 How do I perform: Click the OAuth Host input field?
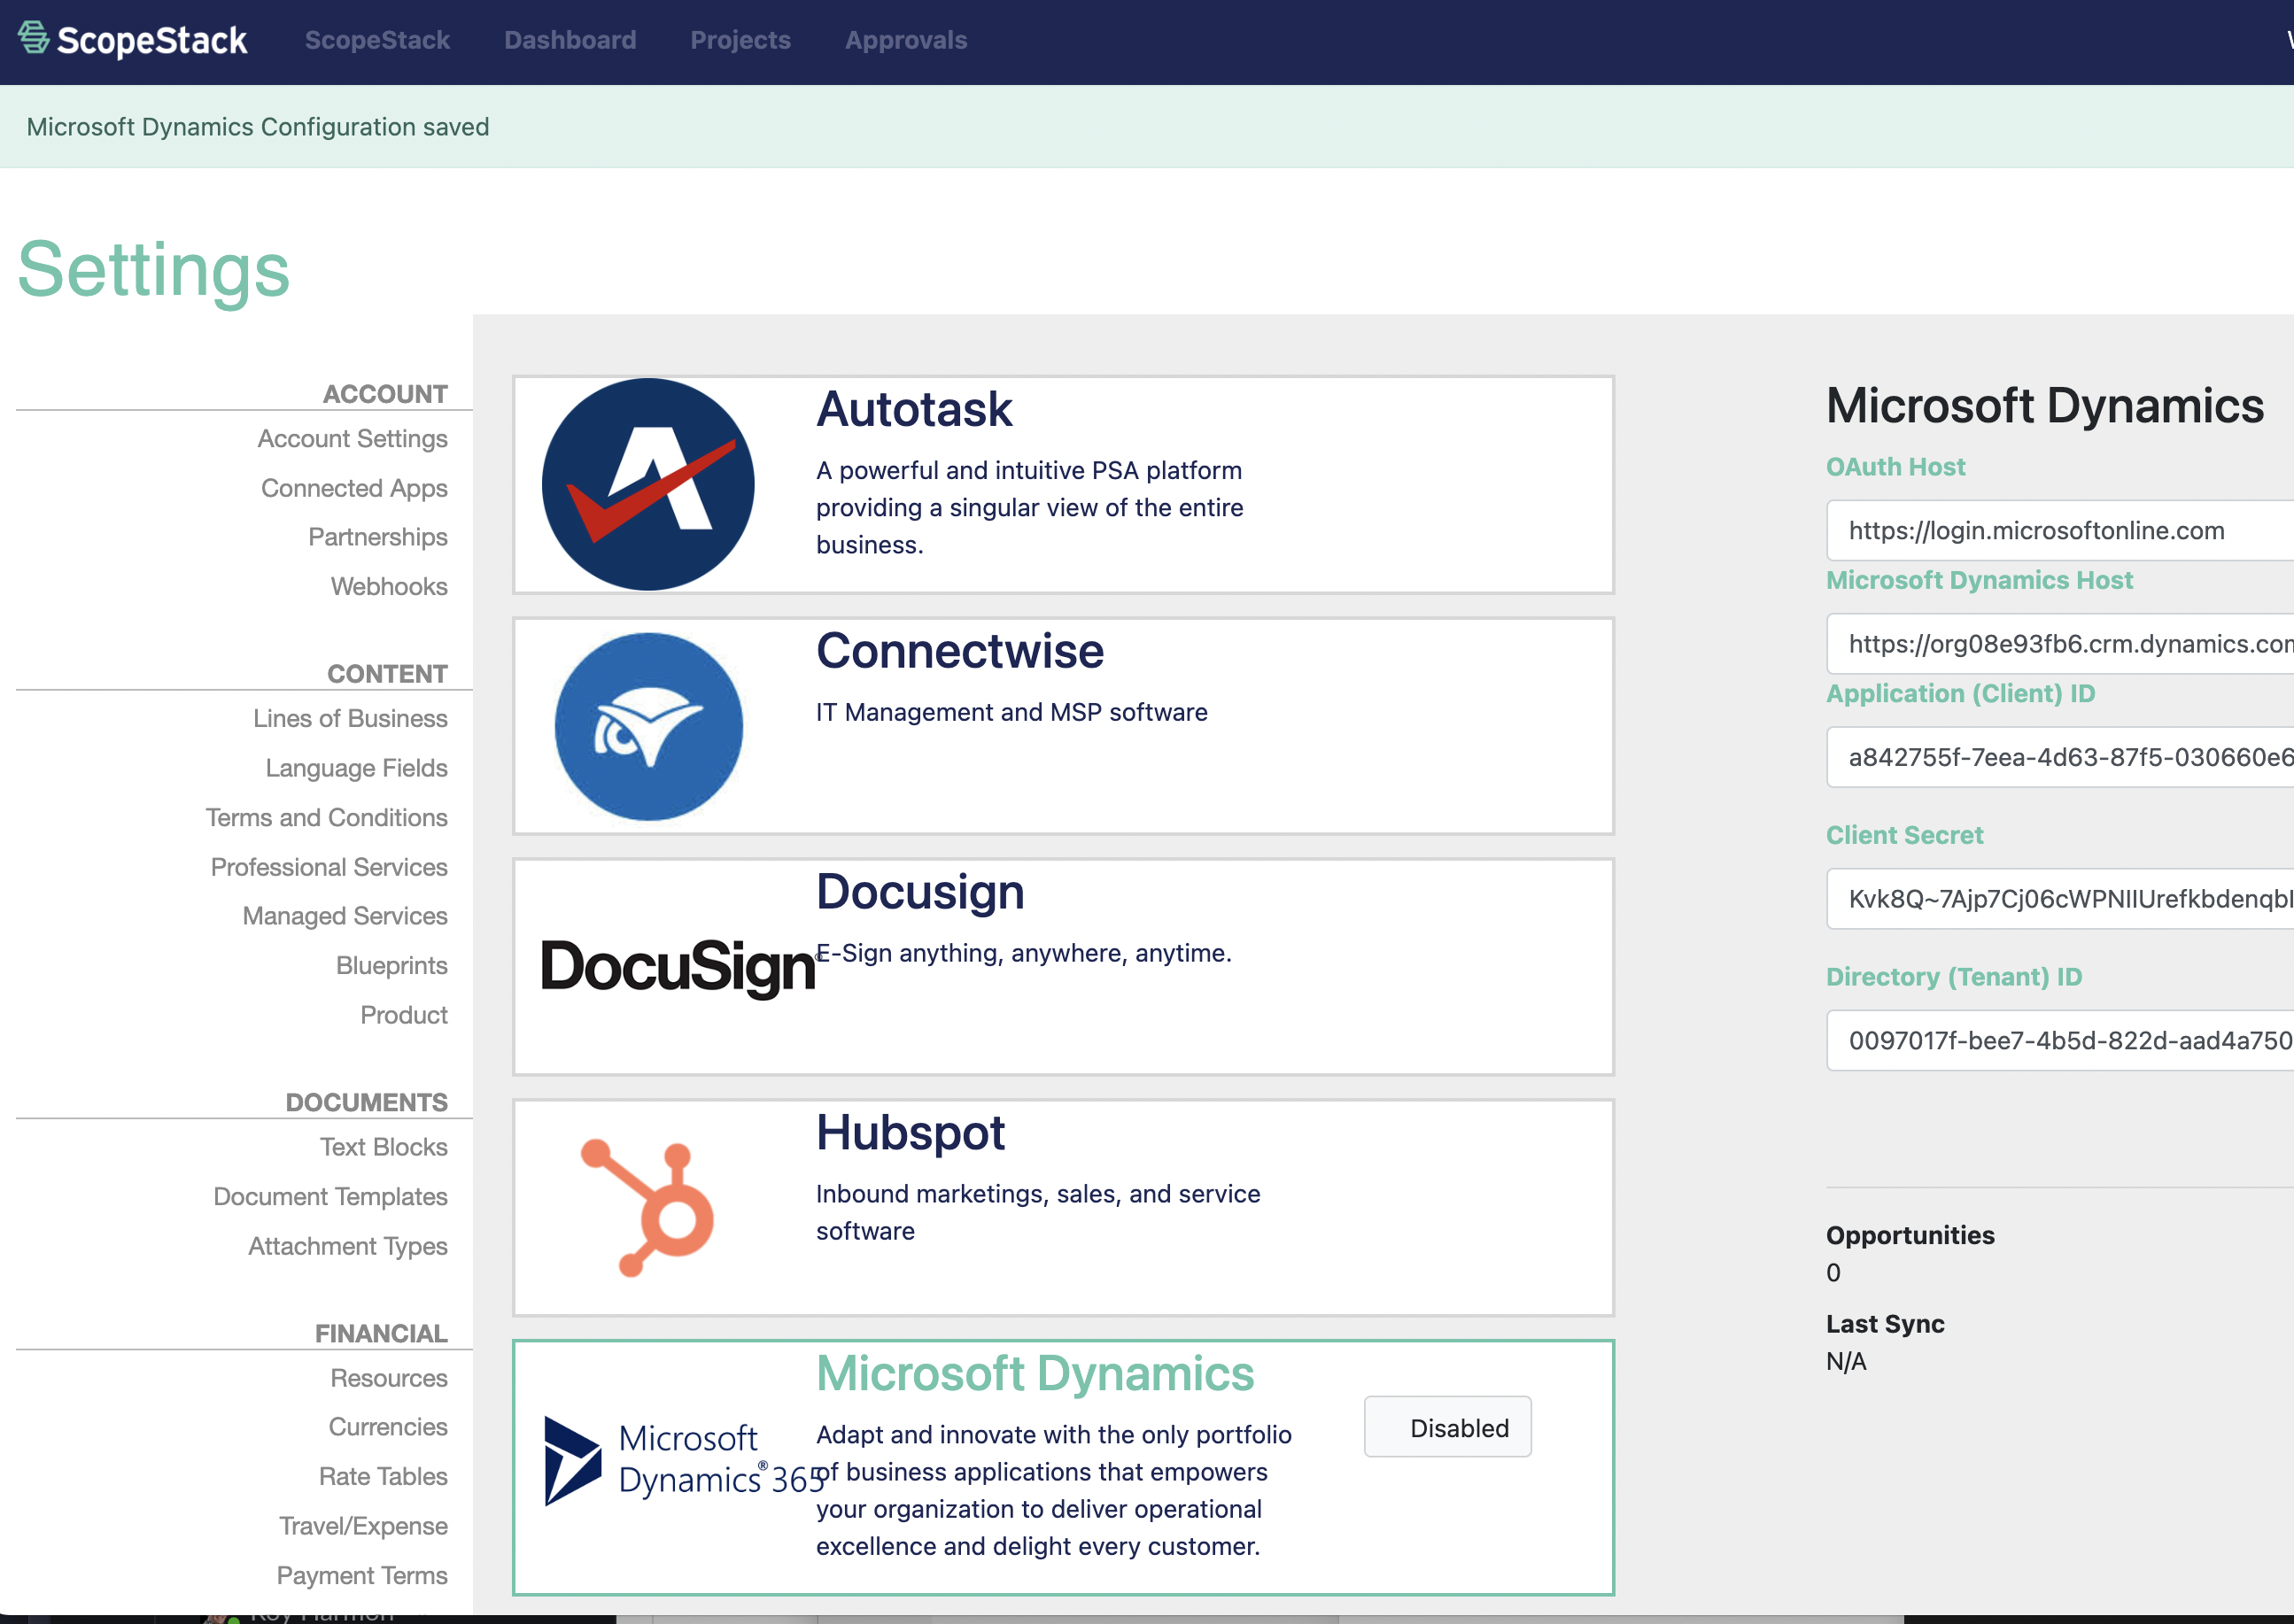pyautogui.click(x=2060, y=530)
